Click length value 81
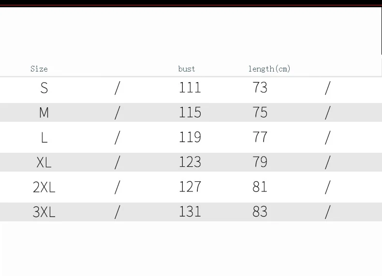Screen dimensions: 382x276 [x=260, y=187]
